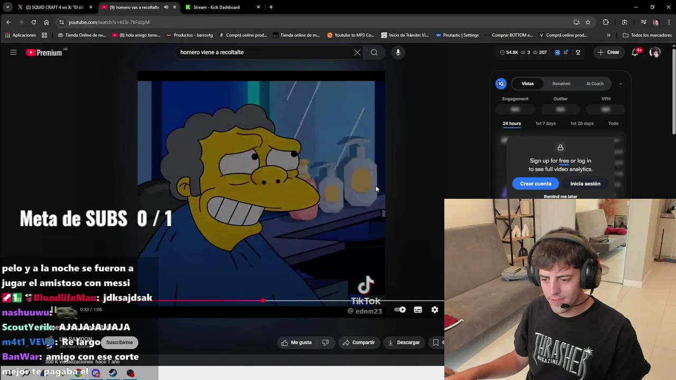Switch to the Vistas tab
Image resolution: width=676 pixels, height=380 pixels.
click(x=528, y=83)
